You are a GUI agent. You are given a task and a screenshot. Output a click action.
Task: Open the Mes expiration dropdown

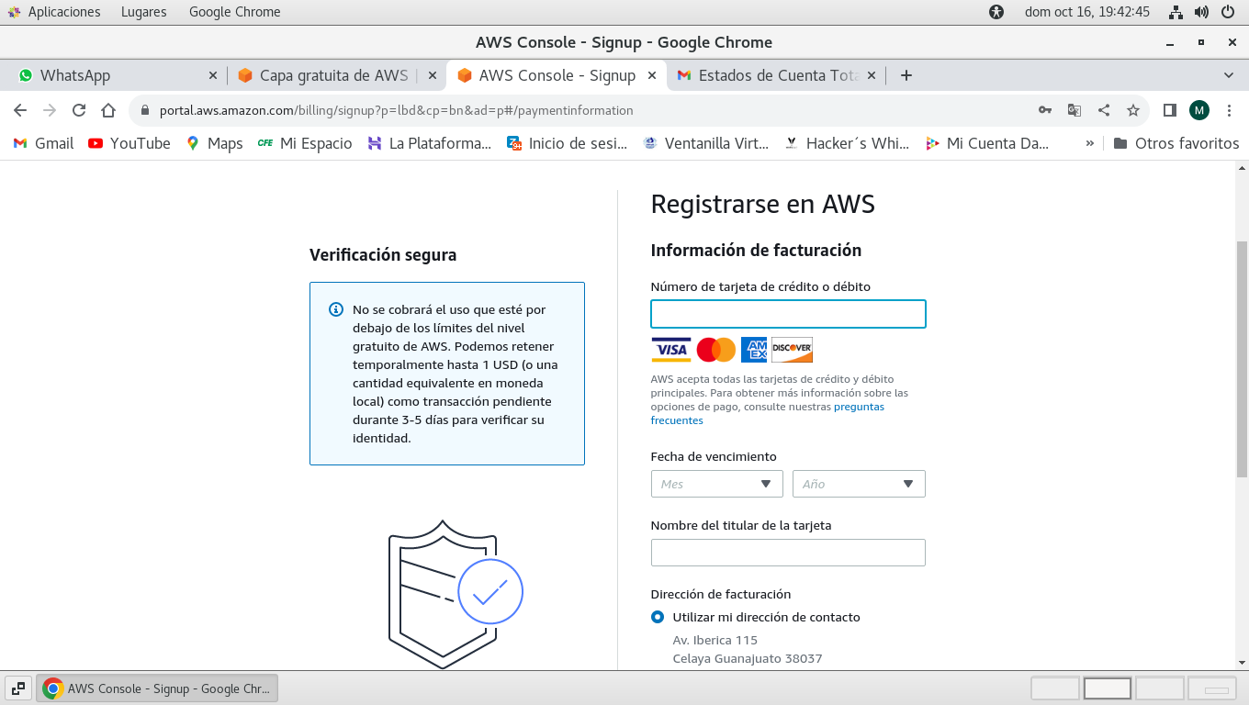[x=716, y=484]
